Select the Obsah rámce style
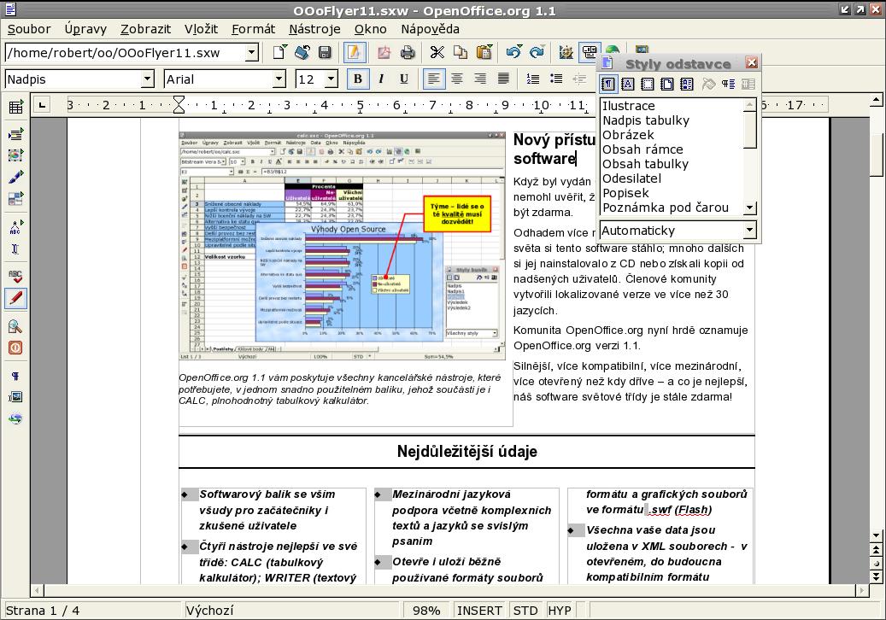This screenshot has height=620, width=886. pos(672,149)
